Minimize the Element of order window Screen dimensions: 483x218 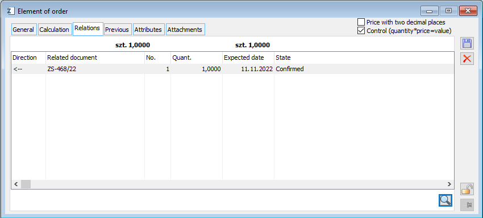pos(430,11)
